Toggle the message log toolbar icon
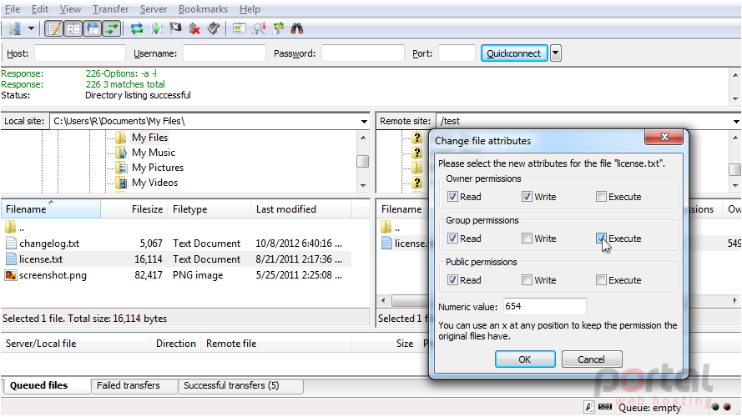The width and height of the screenshot is (742, 417). (54, 29)
